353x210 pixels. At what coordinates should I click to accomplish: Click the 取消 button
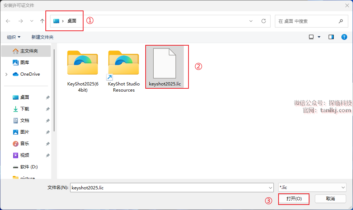(x=330, y=199)
